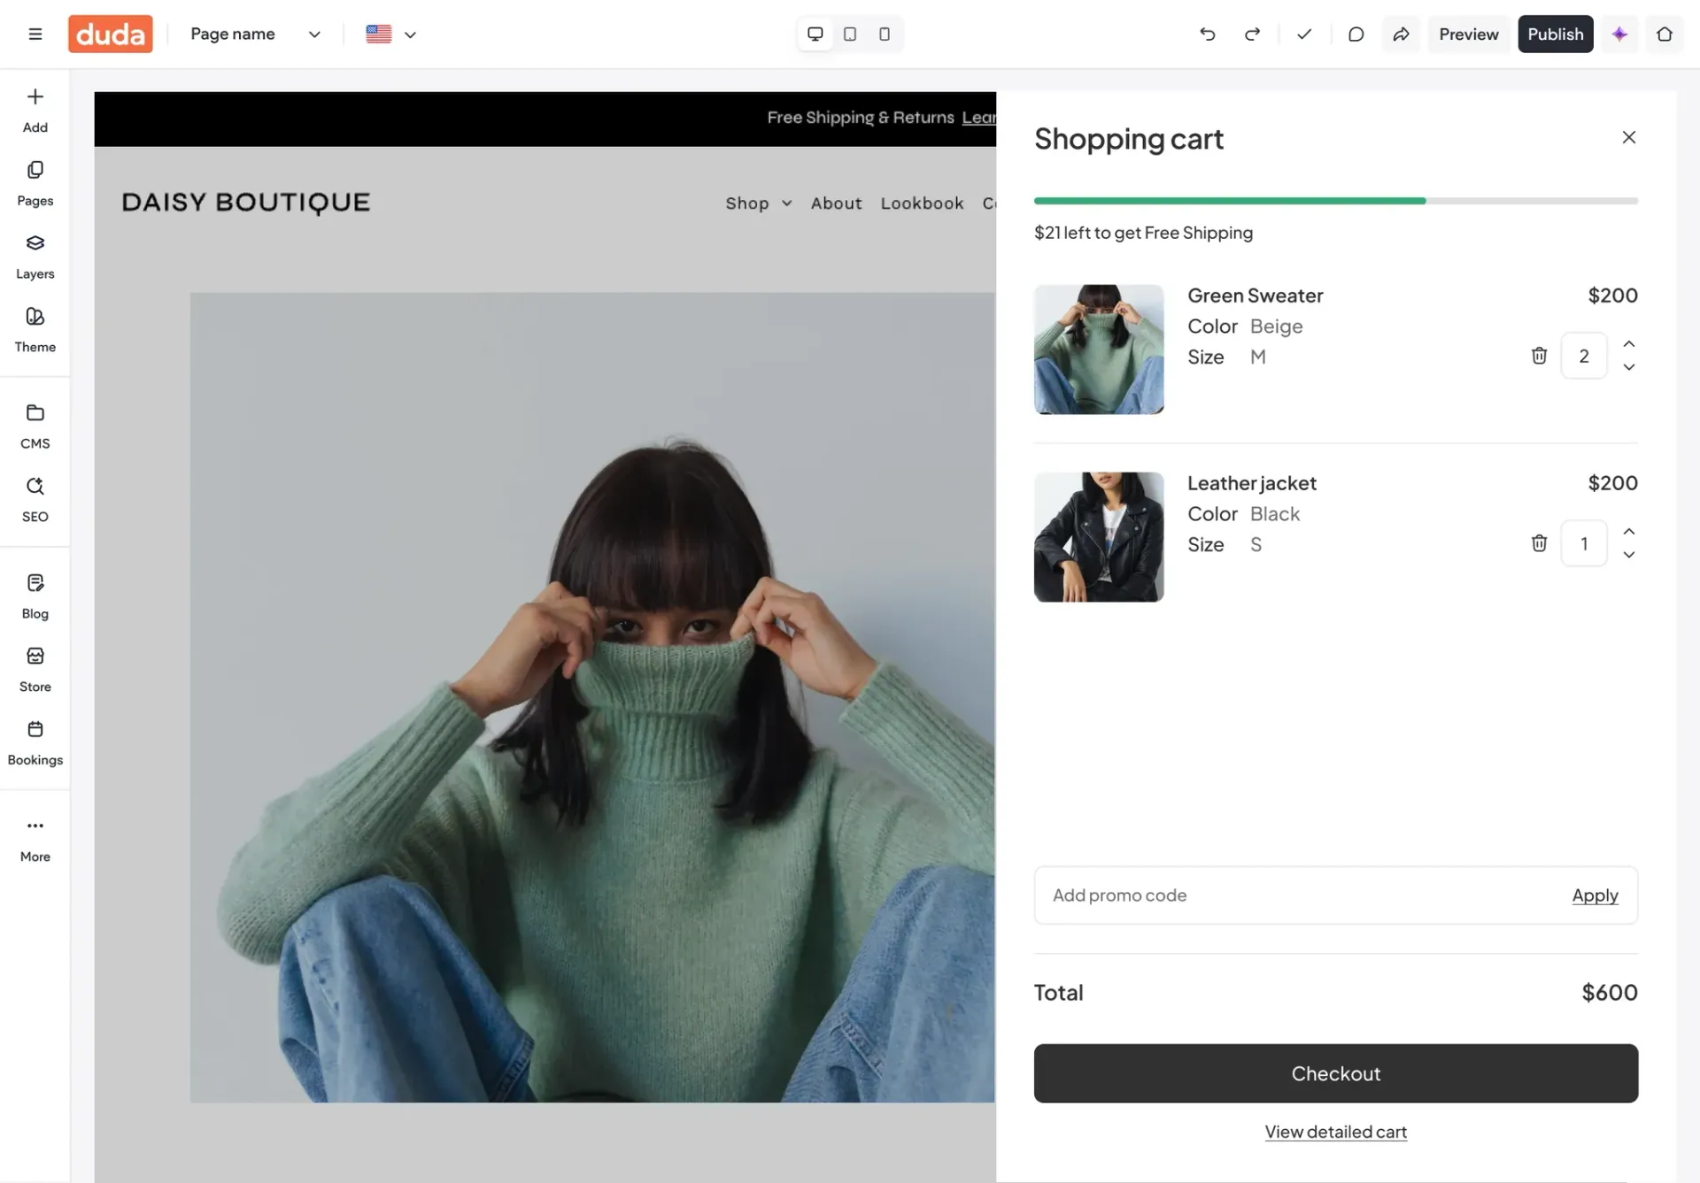The image size is (1700, 1183).
Task: Open the language flag dropdown
Action: tap(391, 34)
